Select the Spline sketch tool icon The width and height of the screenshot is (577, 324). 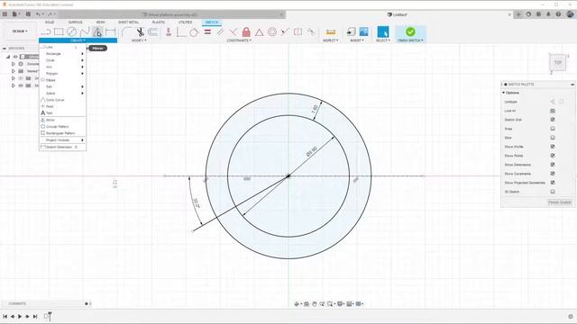click(x=85, y=32)
